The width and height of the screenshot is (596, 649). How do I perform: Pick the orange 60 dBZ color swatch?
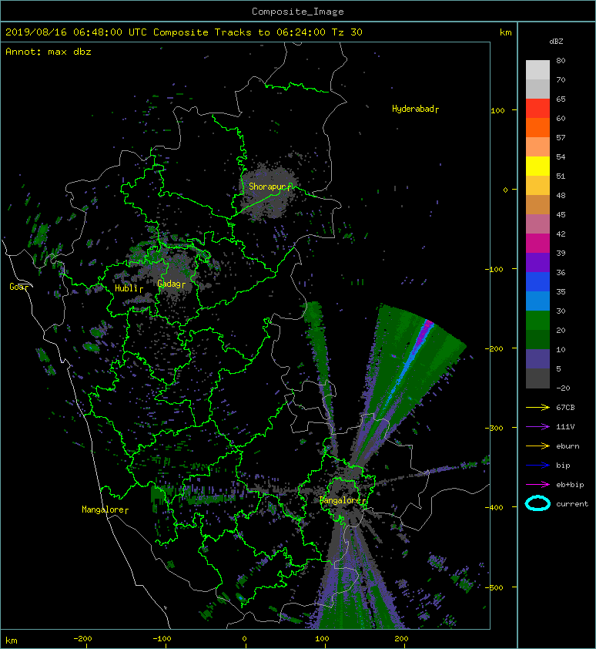point(537,127)
